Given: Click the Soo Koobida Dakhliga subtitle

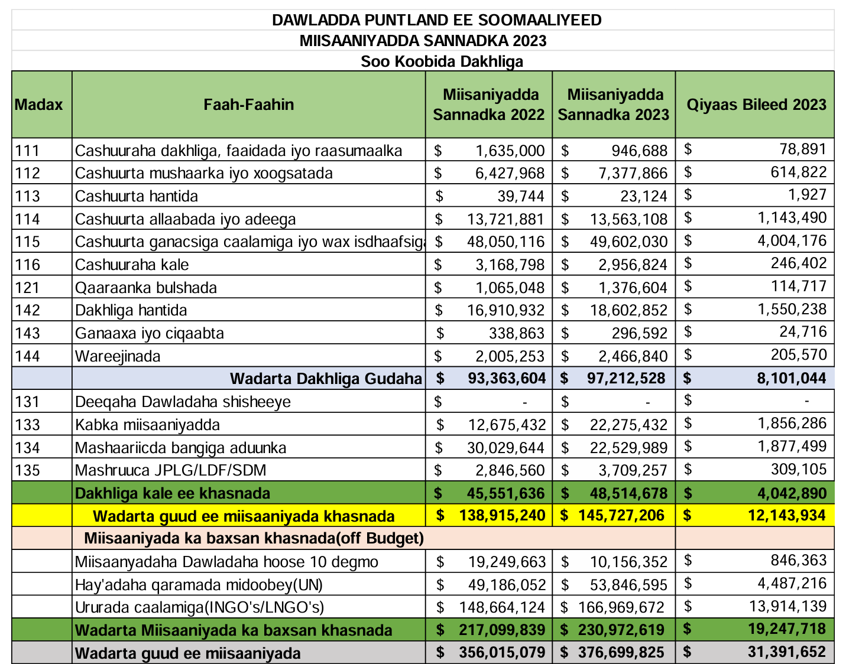Looking at the screenshot, I should pyautogui.click(x=442, y=61).
